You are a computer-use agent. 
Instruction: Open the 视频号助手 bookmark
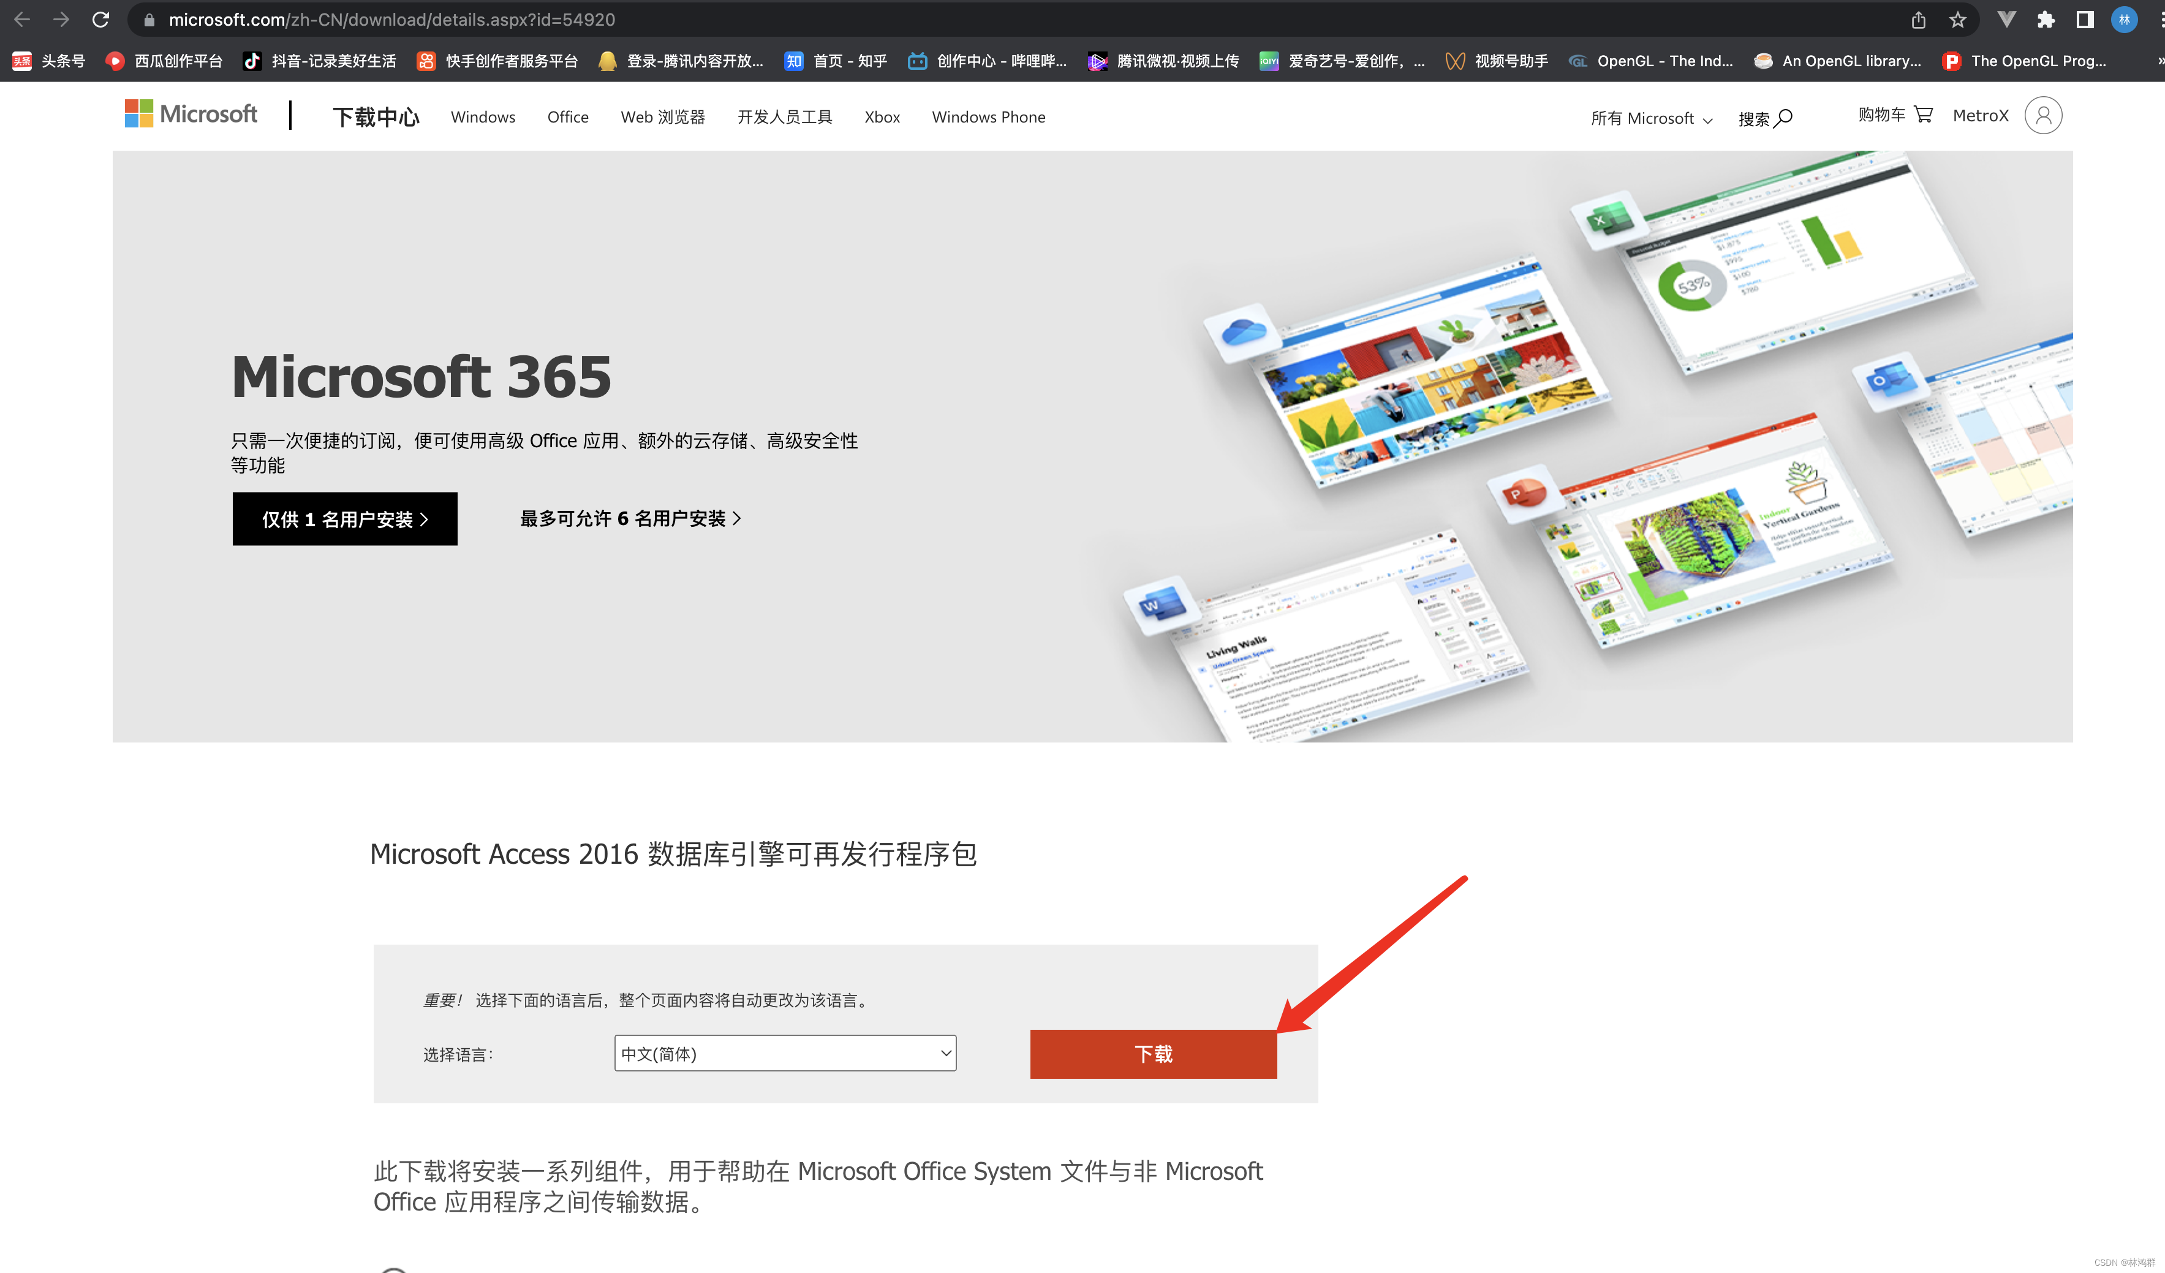coord(1497,61)
